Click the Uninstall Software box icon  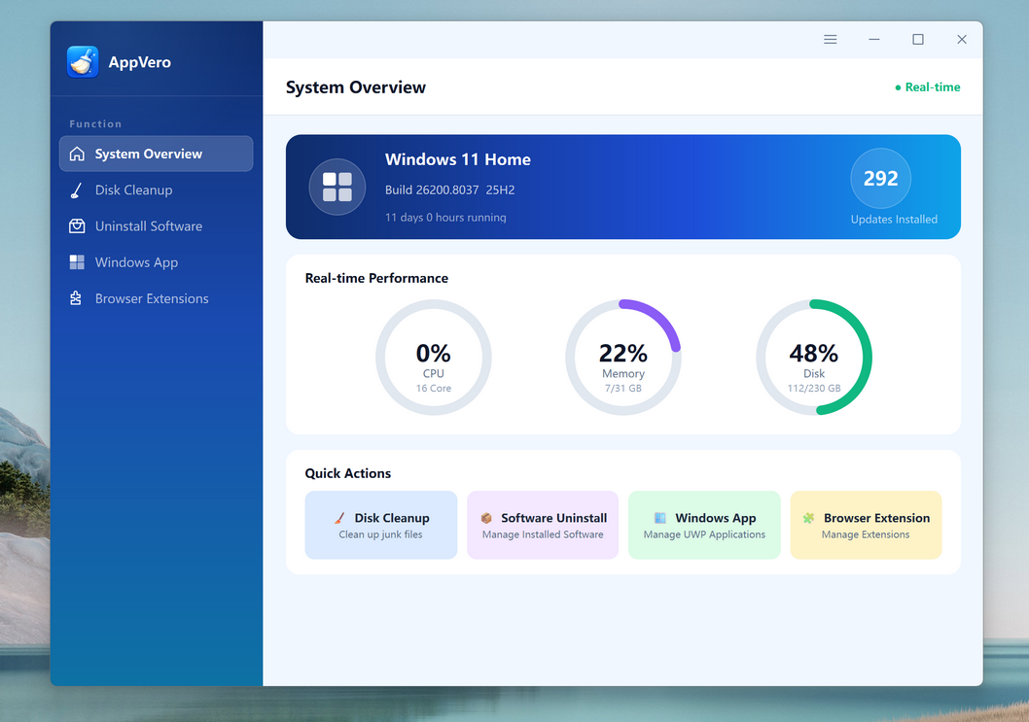(x=77, y=226)
